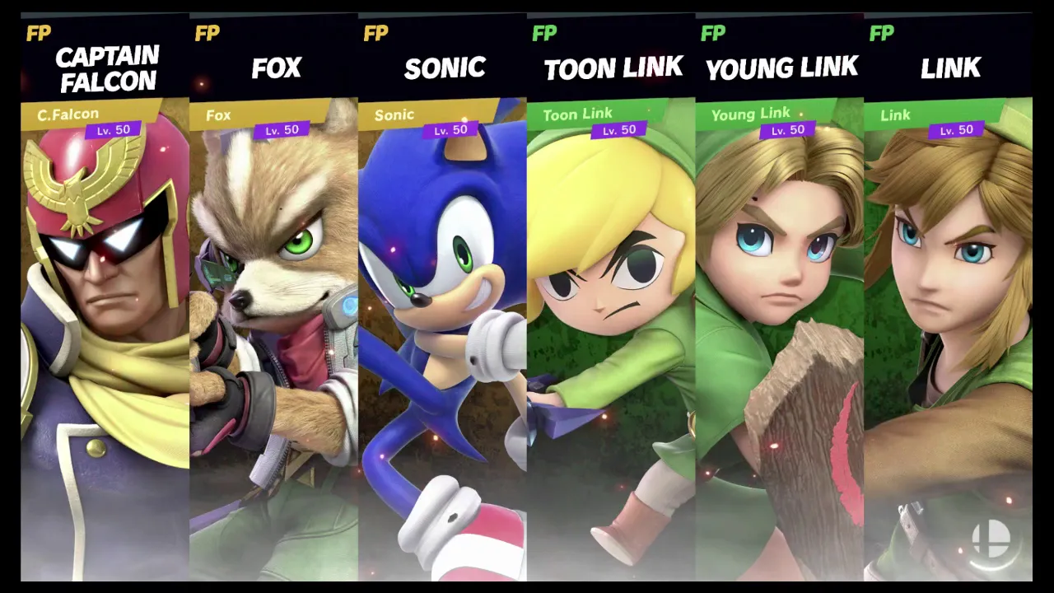Select Captain Falcon's Lv. 50 badge

(113, 130)
